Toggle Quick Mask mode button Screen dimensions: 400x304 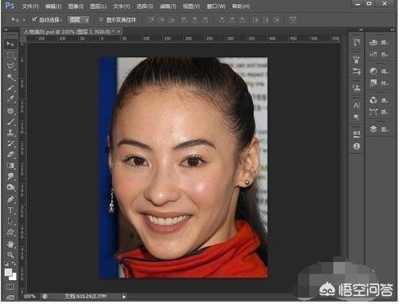coord(10,287)
